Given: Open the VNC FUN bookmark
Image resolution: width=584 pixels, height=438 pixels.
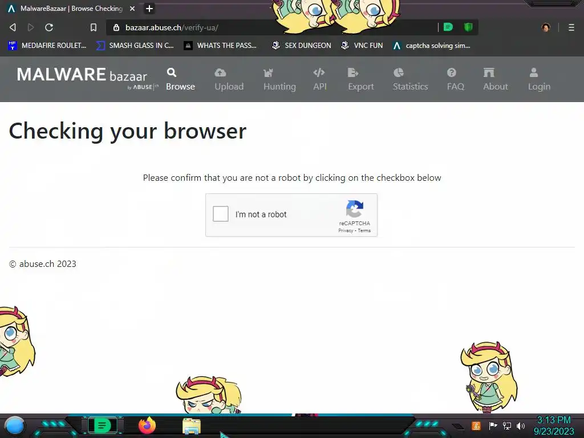Looking at the screenshot, I should [362, 46].
